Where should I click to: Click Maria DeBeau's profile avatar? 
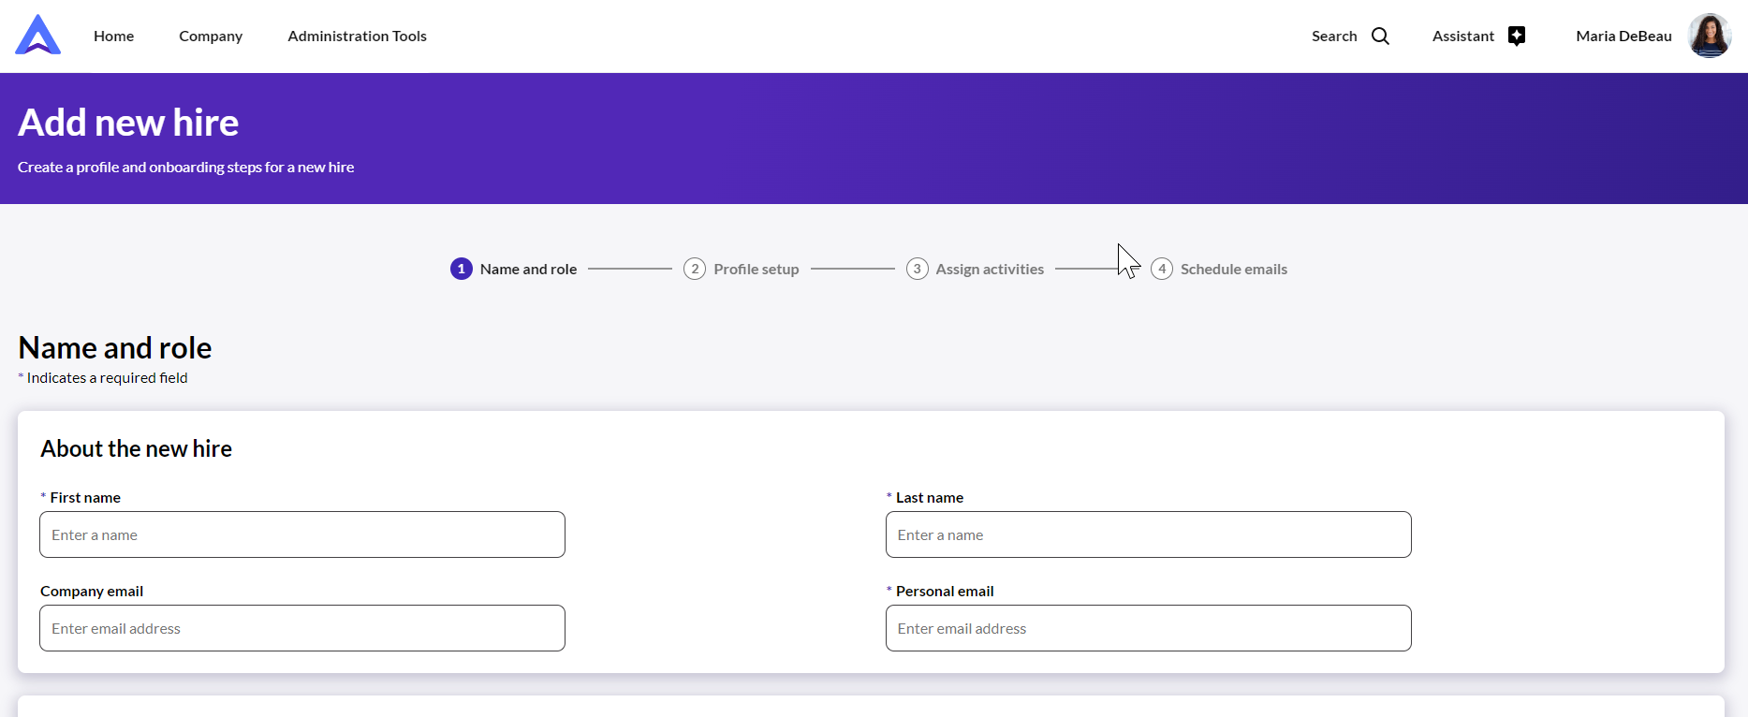(1709, 36)
